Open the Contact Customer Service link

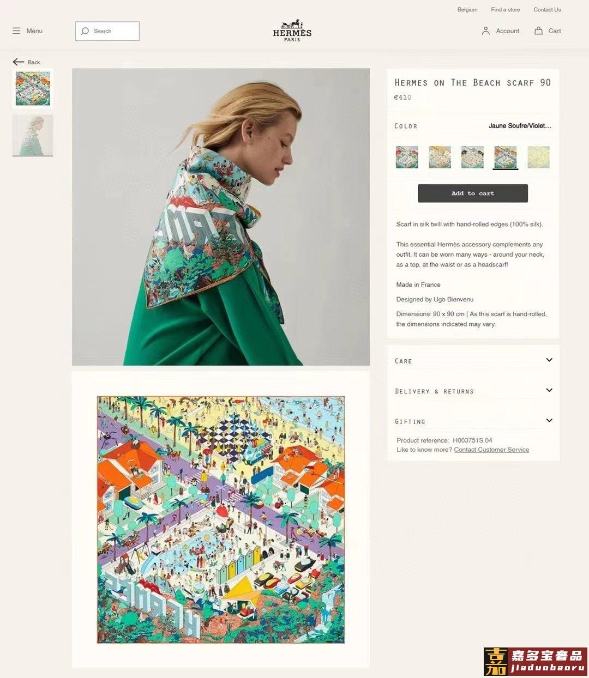tap(491, 450)
